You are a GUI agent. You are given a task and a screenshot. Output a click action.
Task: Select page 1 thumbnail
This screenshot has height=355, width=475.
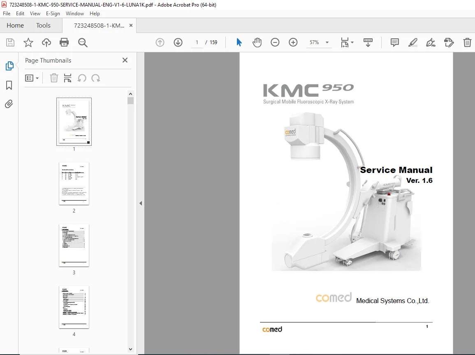coord(74,121)
